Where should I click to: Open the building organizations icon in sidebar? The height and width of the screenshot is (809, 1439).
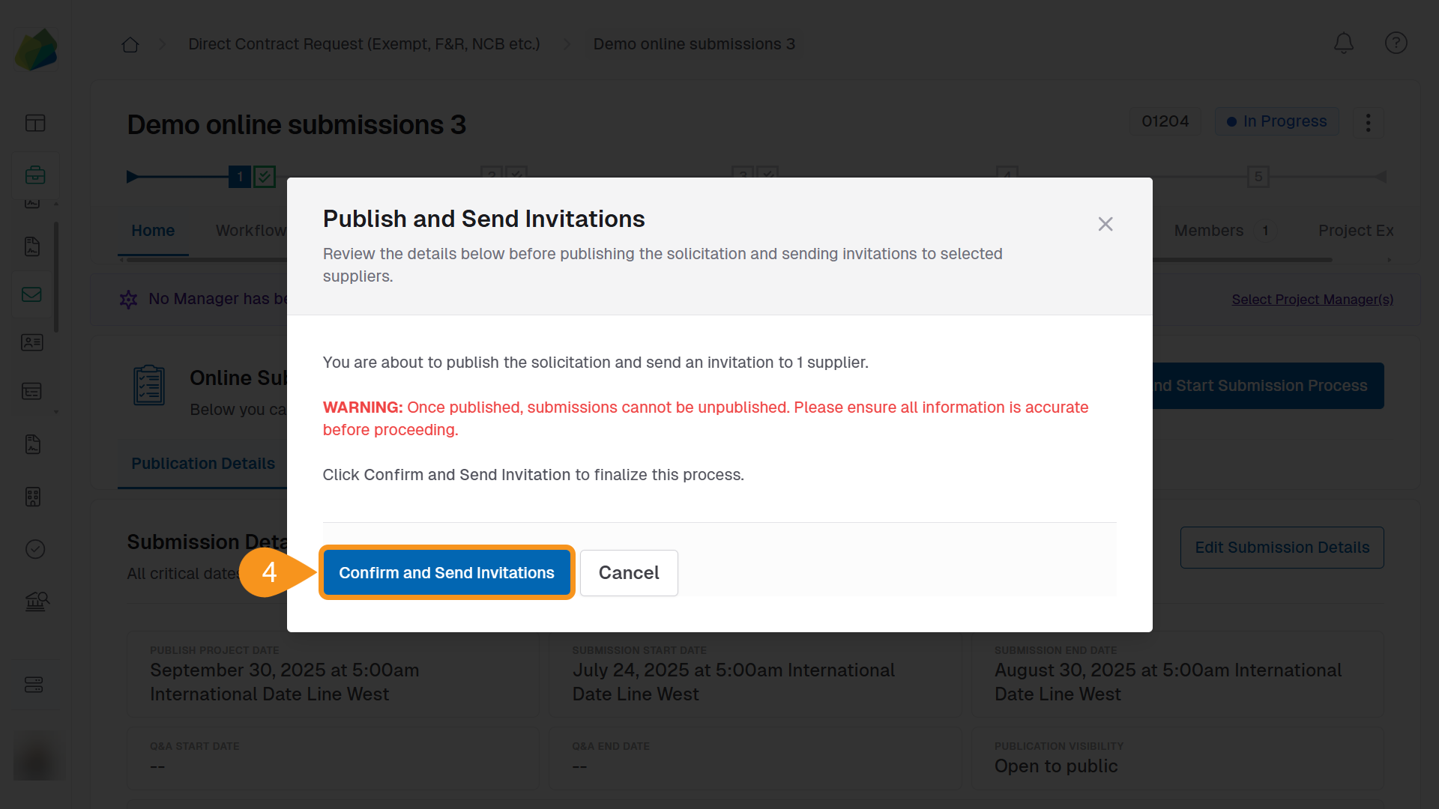[32, 497]
